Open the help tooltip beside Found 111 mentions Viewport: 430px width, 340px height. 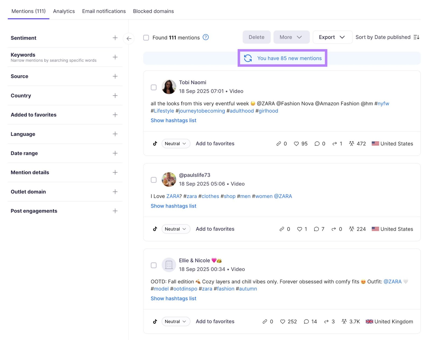[205, 37]
